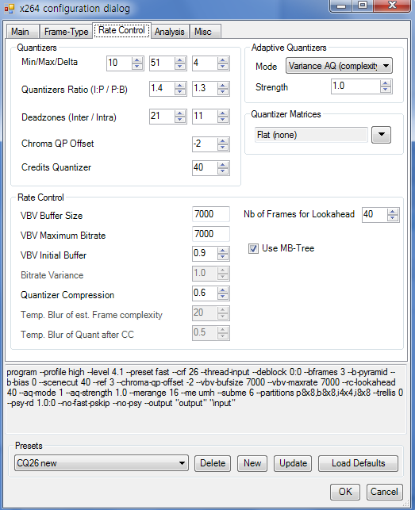Decrease Max quantizer value with down arrow
The height and width of the screenshot is (510, 415).
coord(180,67)
